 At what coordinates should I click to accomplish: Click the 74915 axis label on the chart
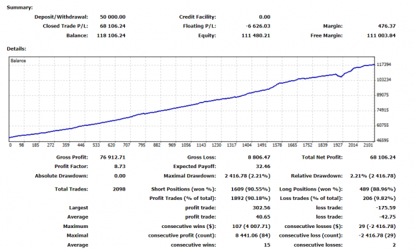pos(383,110)
